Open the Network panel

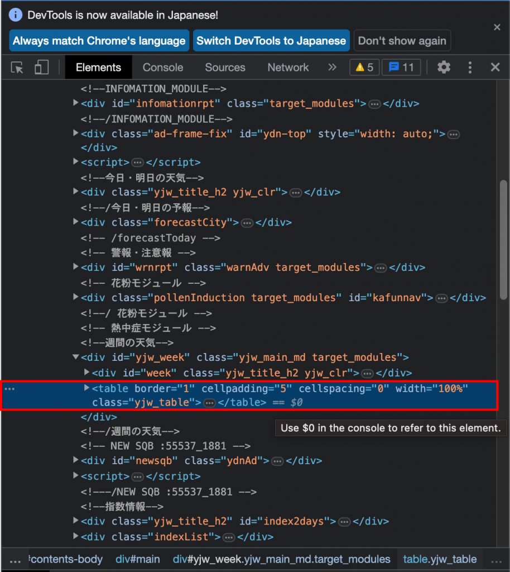288,67
